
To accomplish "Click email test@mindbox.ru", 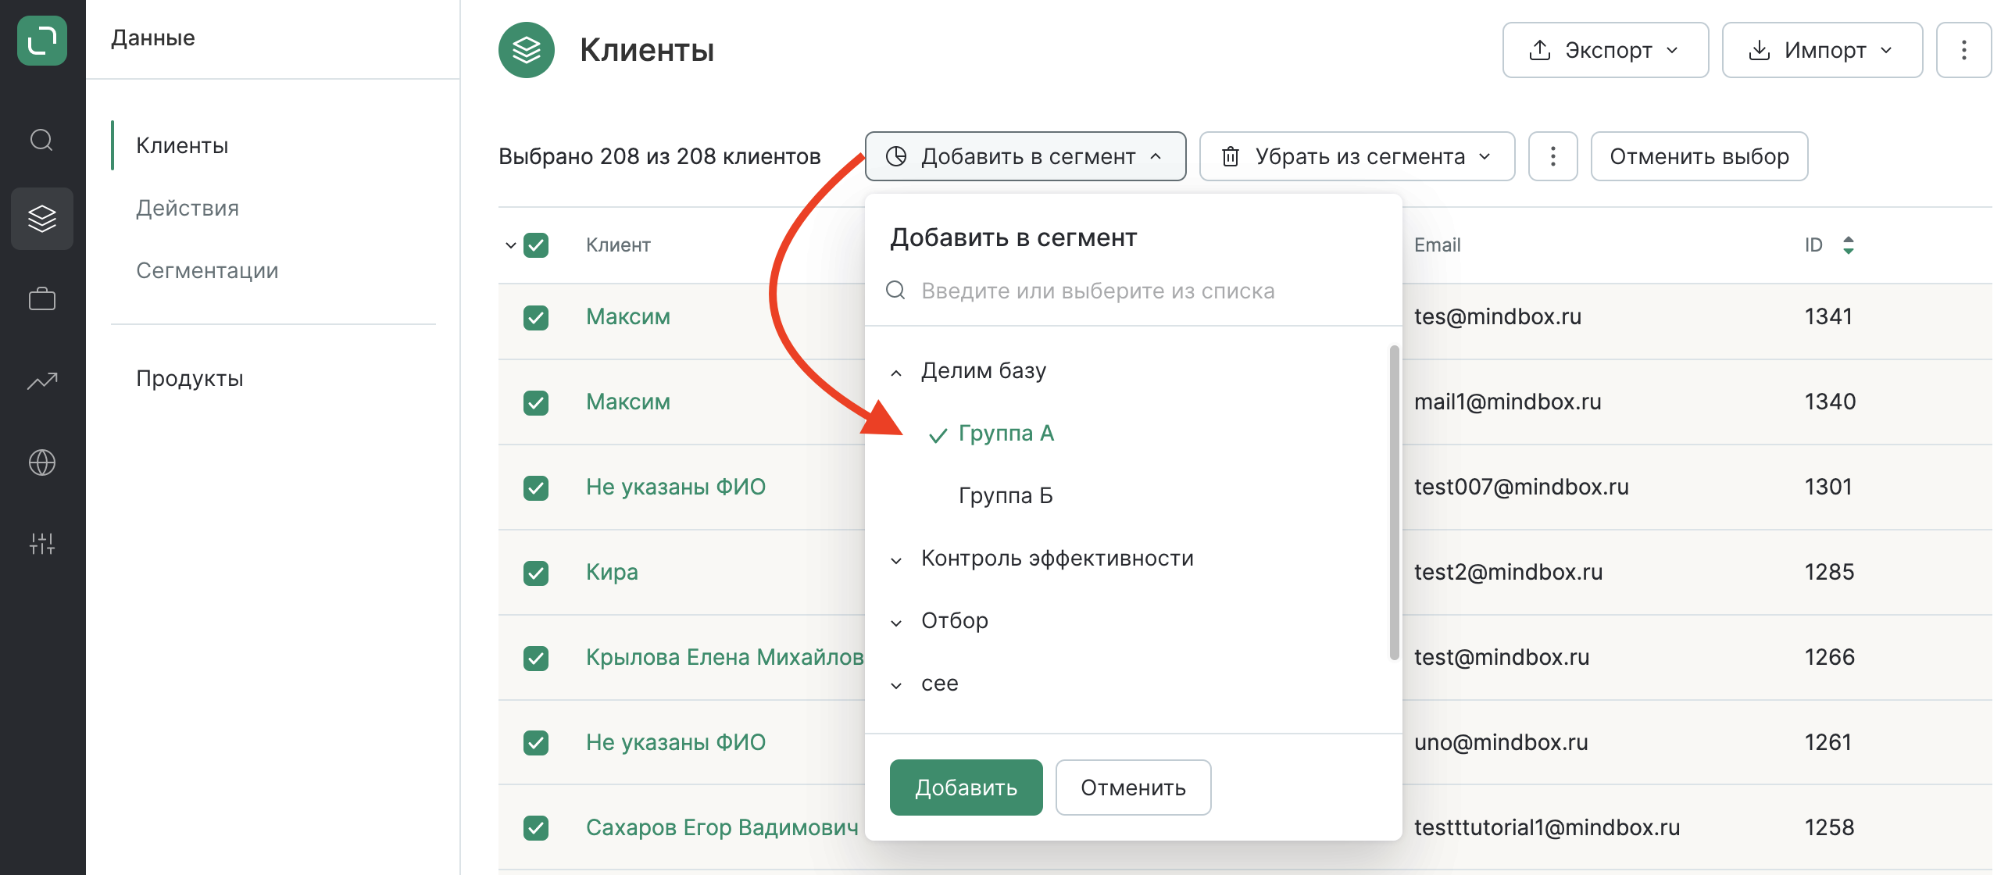I will tap(1502, 657).
